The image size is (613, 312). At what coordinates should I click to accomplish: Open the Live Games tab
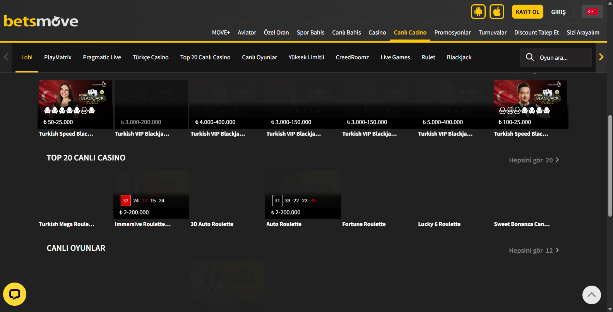pos(395,57)
